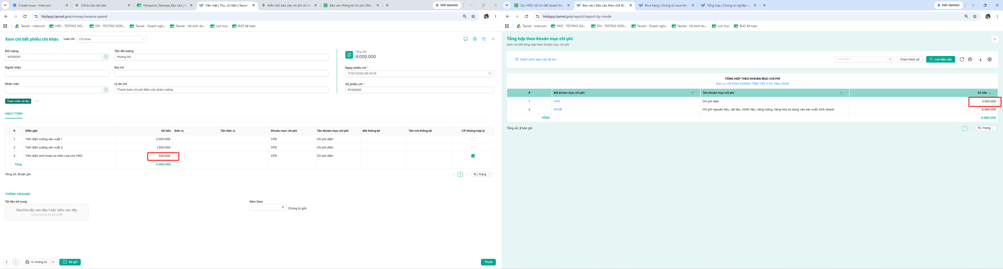Expand the 15 / trang page size selector
The height and width of the screenshot is (269, 1003).
click(986, 128)
